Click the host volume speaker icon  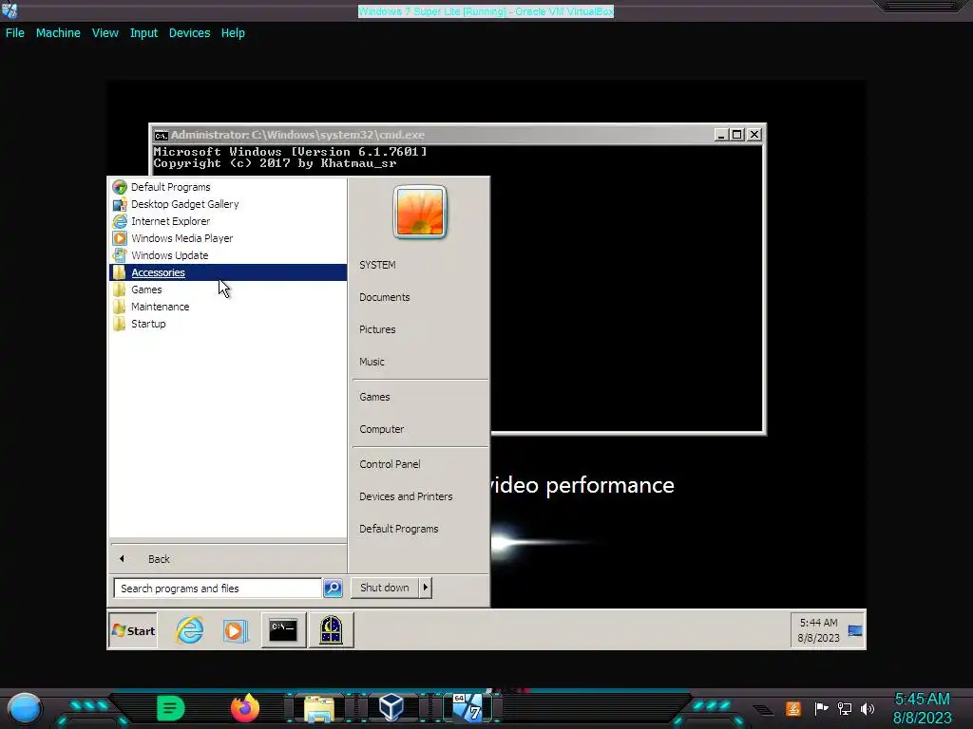tap(868, 708)
